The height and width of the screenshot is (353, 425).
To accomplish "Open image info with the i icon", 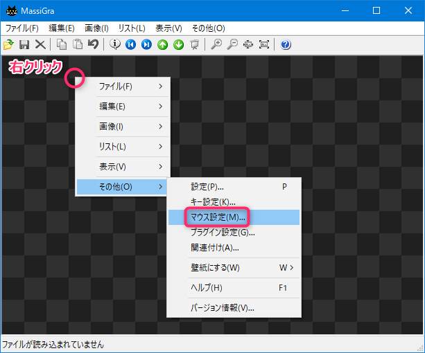I will [115, 44].
